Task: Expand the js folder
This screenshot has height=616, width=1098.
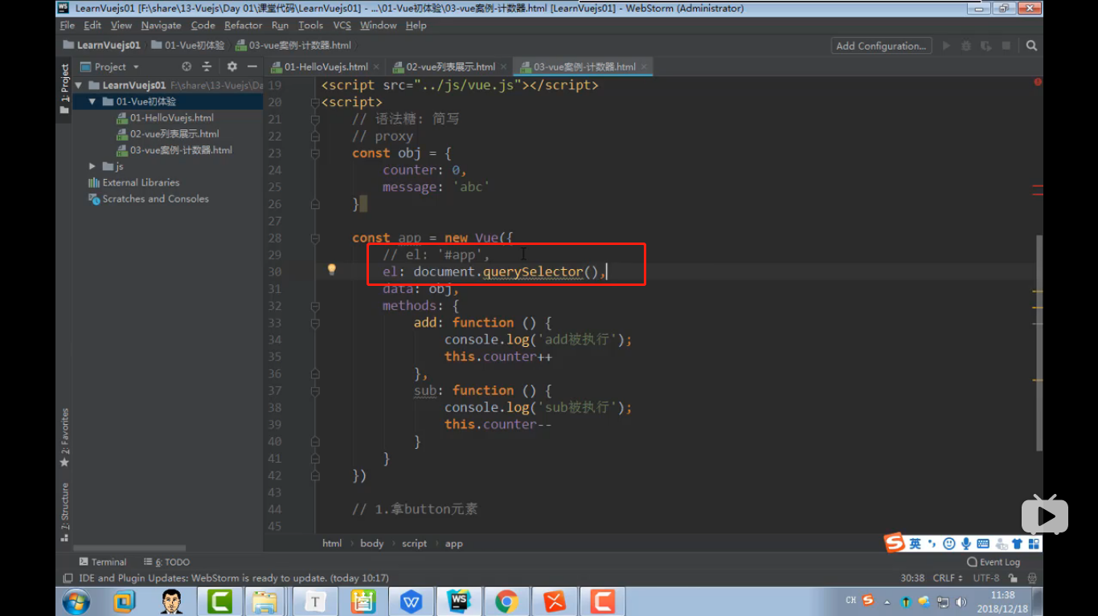Action: (92, 166)
